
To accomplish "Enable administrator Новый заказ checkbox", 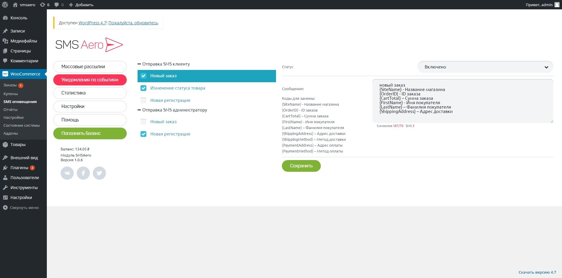I will [x=143, y=122].
